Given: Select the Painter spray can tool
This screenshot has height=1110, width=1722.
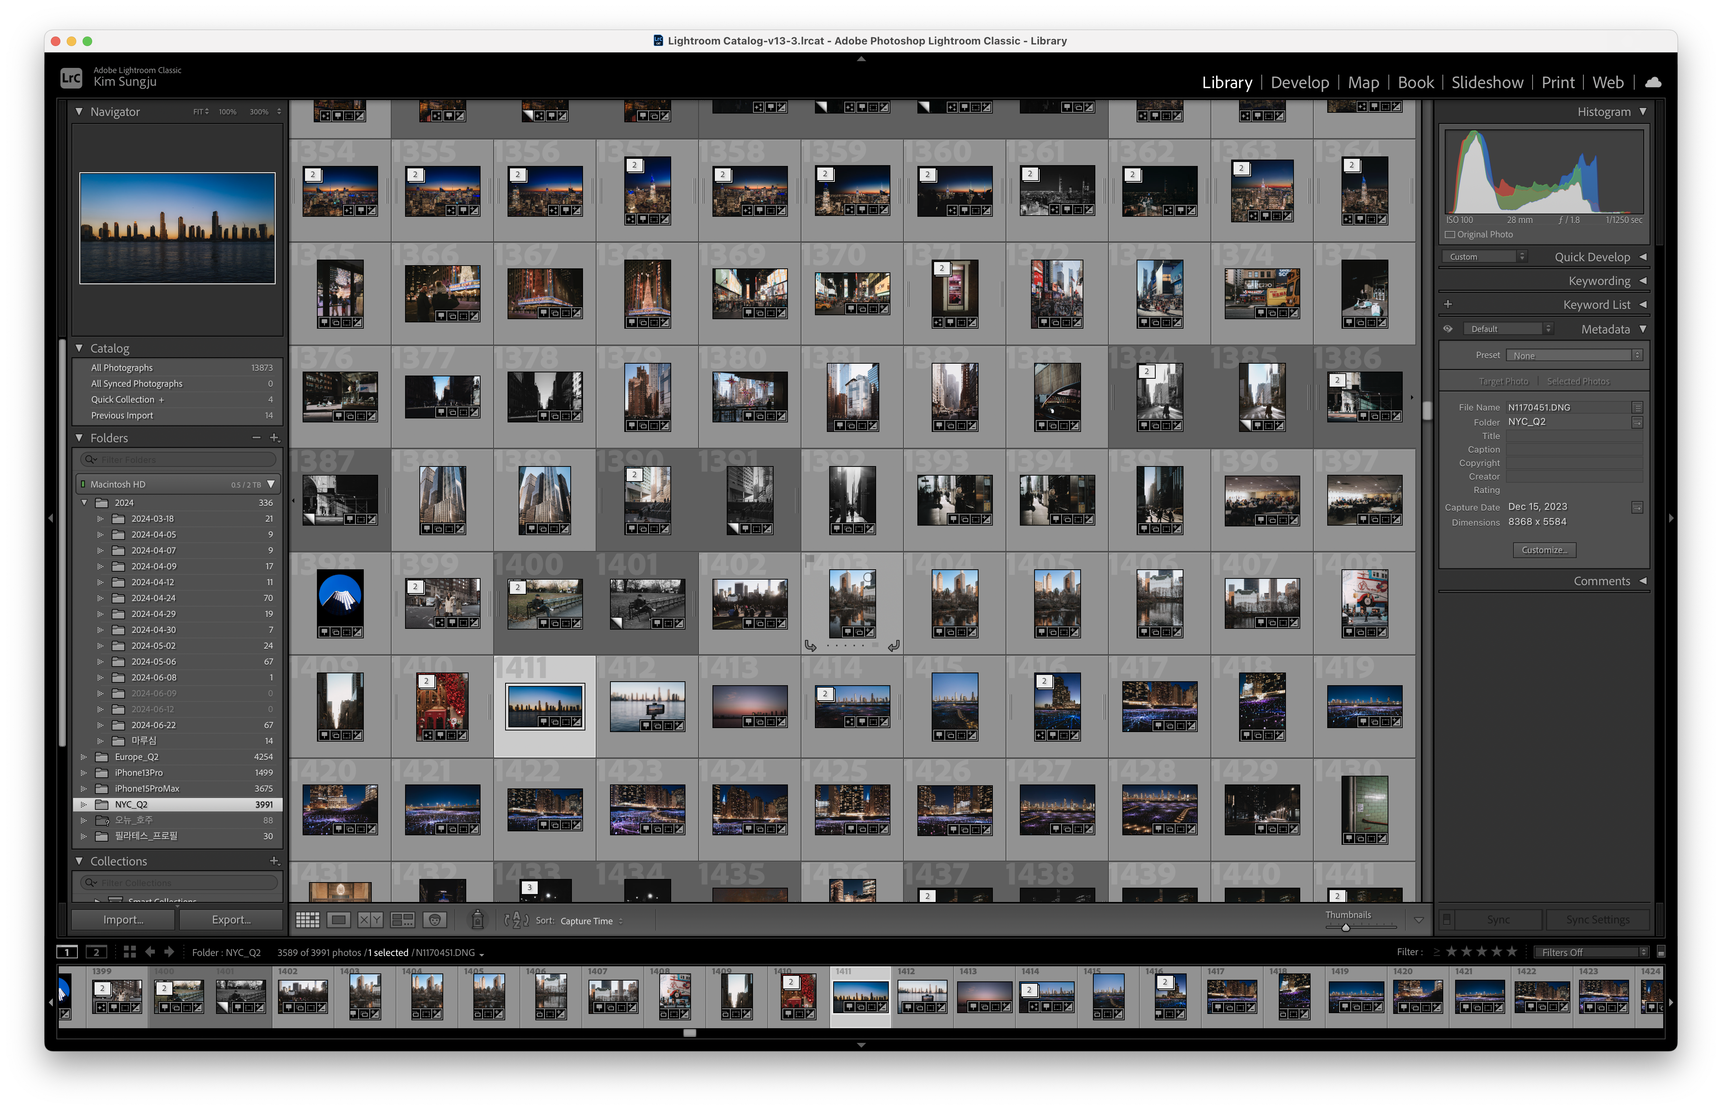Looking at the screenshot, I should click(477, 920).
